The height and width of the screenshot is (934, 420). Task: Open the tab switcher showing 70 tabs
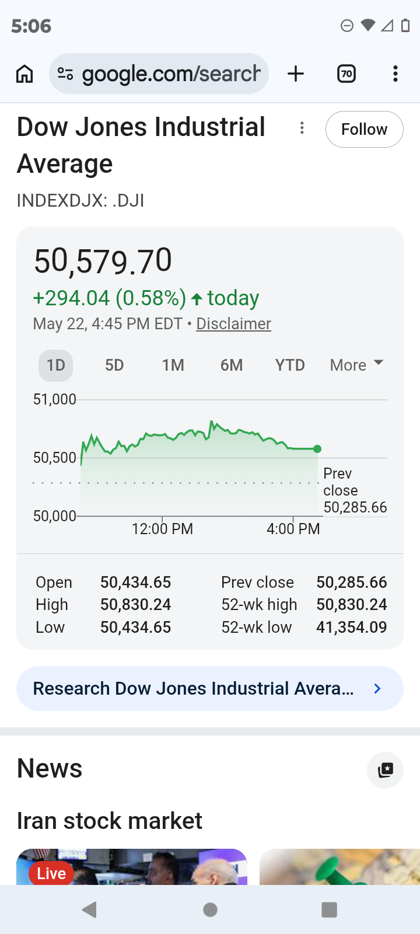point(346,74)
